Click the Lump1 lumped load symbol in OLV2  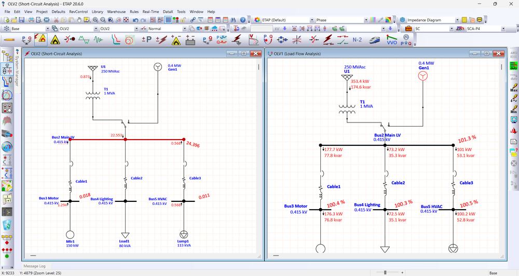[184, 234]
